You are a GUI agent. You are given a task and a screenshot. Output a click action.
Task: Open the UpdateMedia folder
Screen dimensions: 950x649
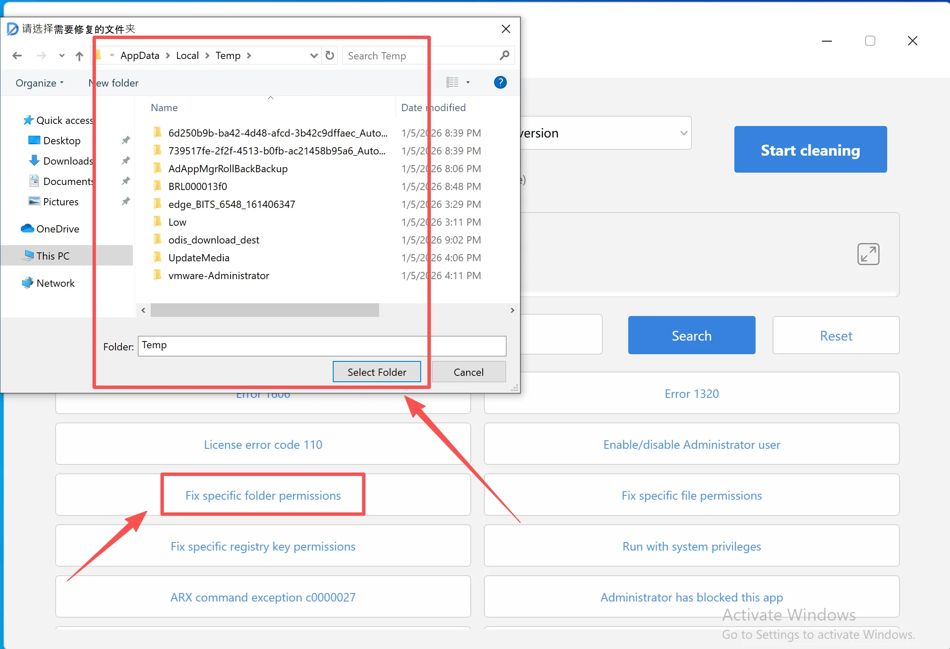click(199, 257)
